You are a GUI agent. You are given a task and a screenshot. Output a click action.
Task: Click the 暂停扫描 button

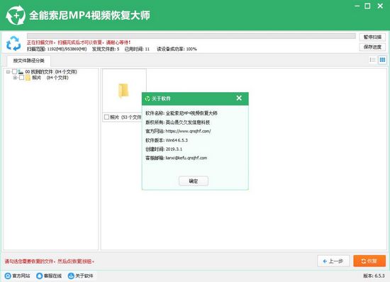pyautogui.click(x=372, y=37)
